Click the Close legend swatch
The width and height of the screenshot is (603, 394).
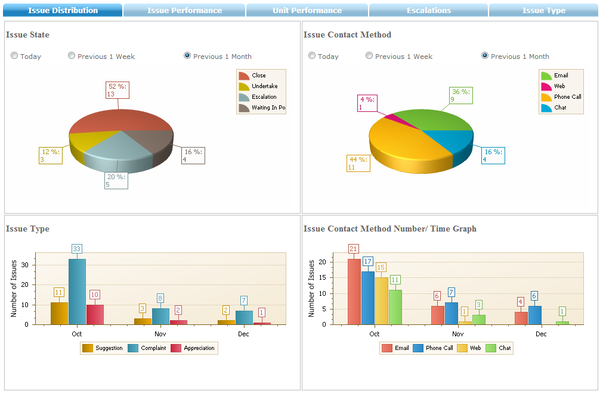click(243, 76)
